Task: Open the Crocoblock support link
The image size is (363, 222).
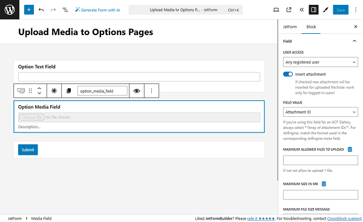Action: tap(344, 218)
